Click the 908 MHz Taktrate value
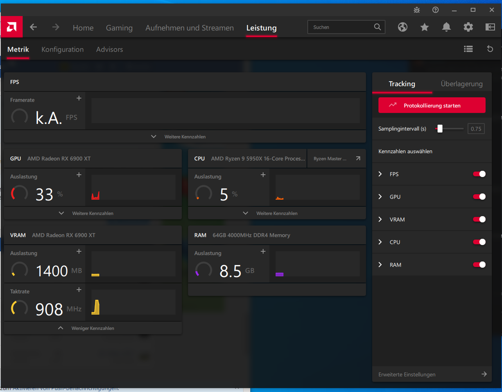The height and width of the screenshot is (392, 502). [x=58, y=309]
